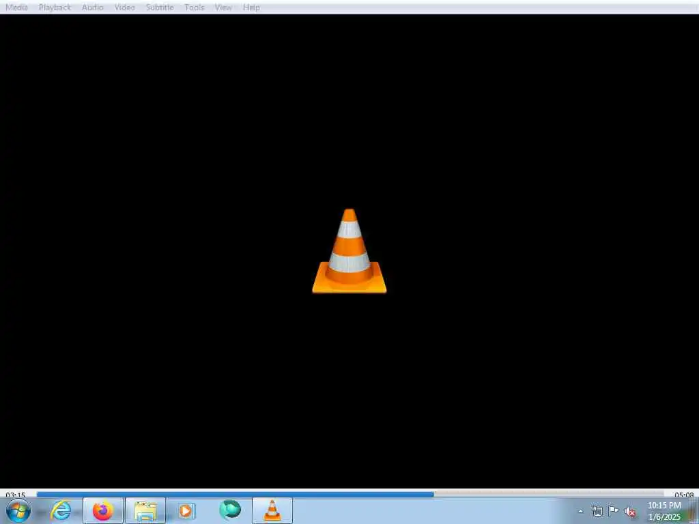The image size is (699, 524).
Task: Open the Audio menu
Action: point(93,8)
